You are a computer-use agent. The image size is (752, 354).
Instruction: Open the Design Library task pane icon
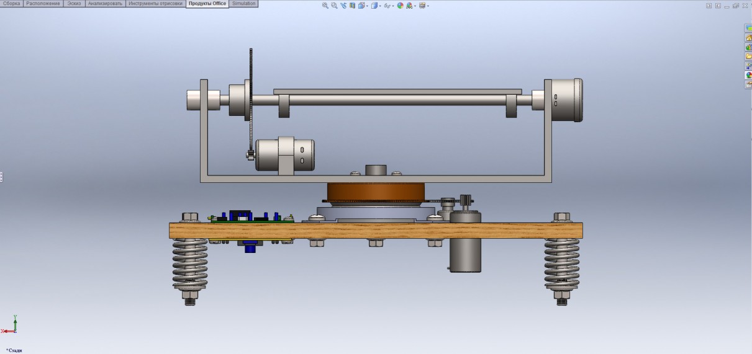pyautogui.click(x=748, y=47)
